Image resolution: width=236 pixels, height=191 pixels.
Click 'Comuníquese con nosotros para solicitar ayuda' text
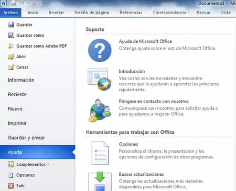click(x=168, y=111)
